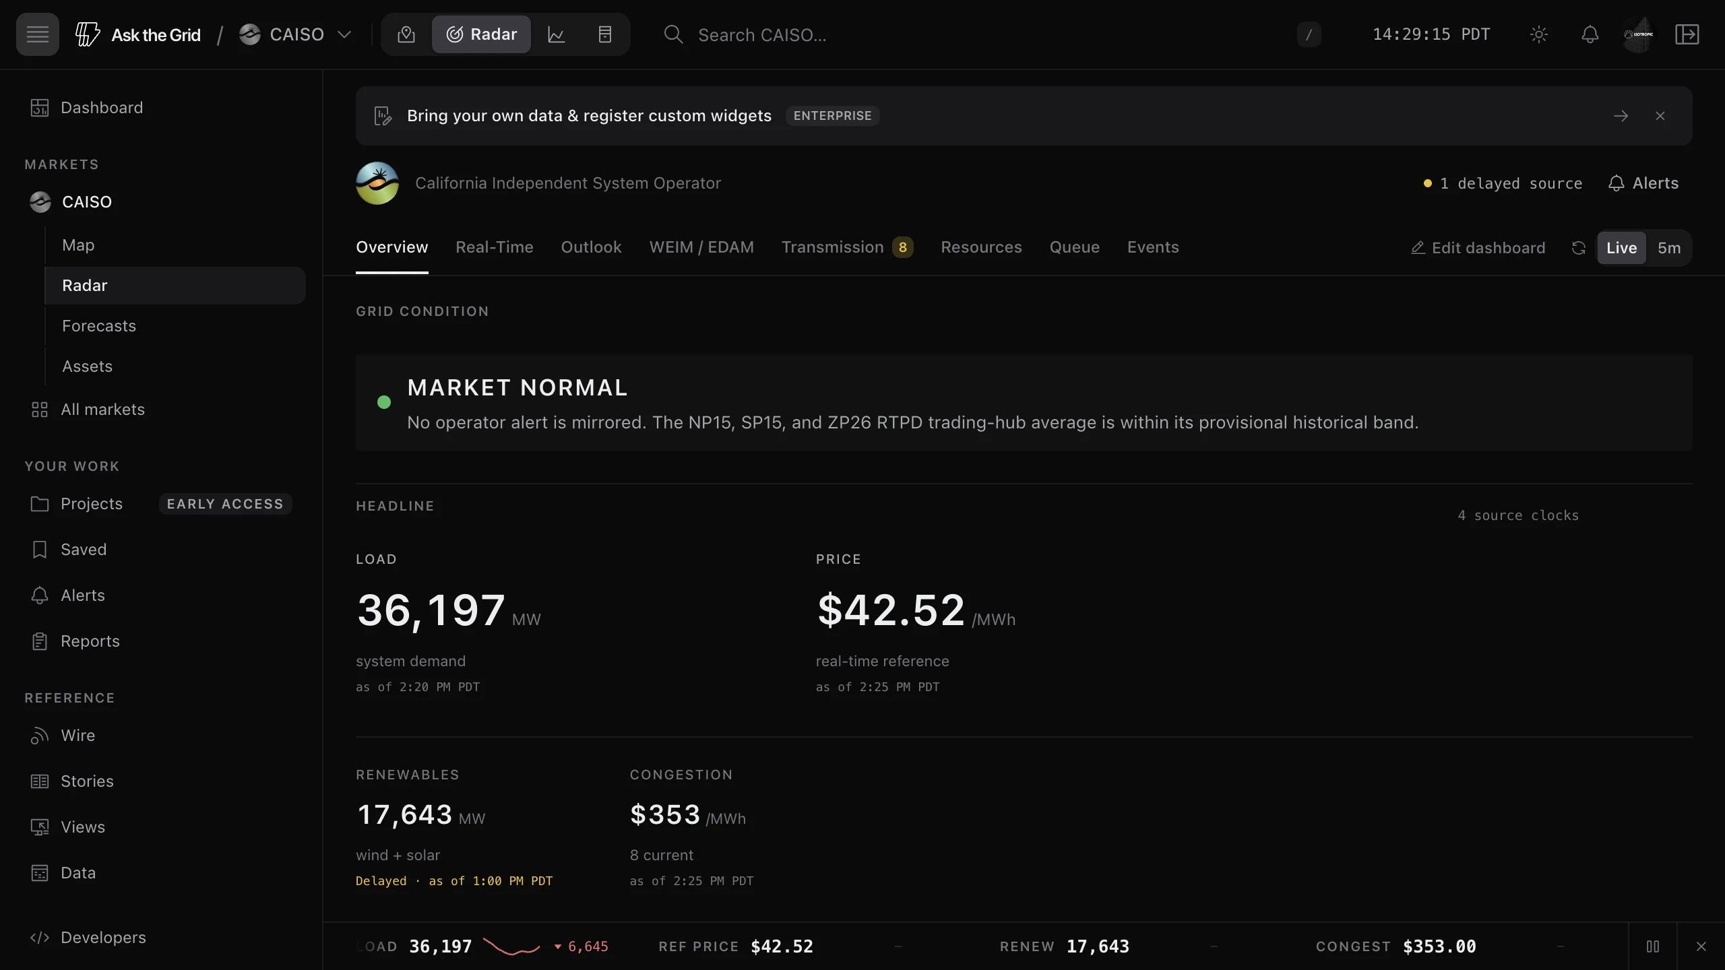1725x970 pixels.
Task: Open the enterprise banner arrow
Action: pyautogui.click(x=1621, y=116)
